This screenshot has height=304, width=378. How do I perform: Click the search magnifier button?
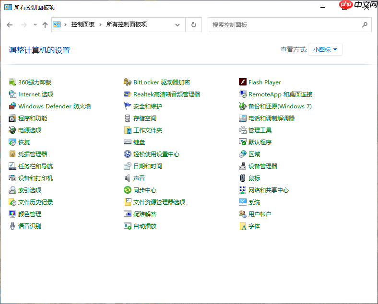click(365, 24)
